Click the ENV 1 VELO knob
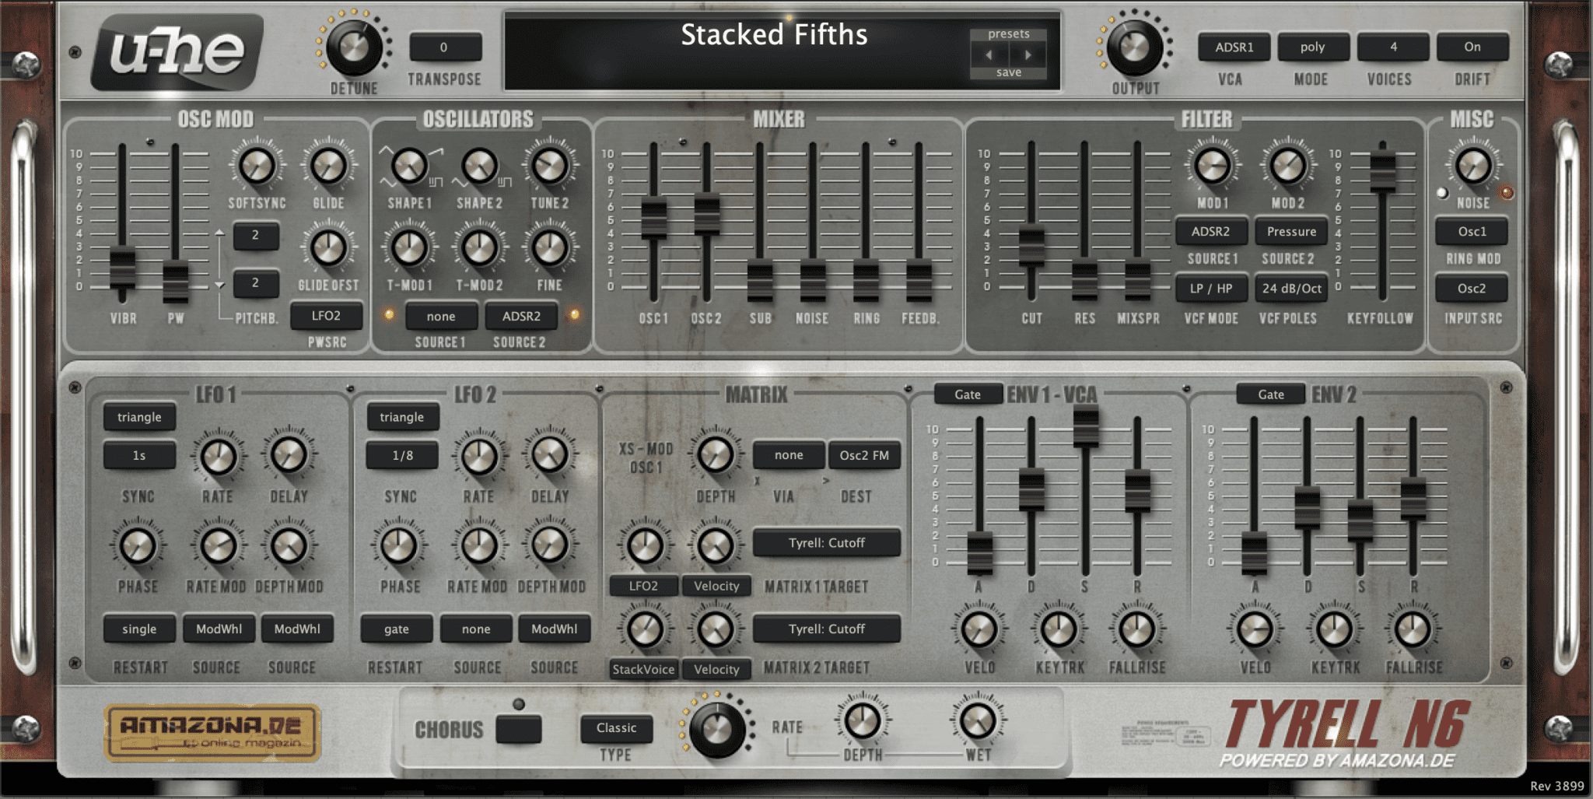Screen dimensions: 1593x799 979,630
